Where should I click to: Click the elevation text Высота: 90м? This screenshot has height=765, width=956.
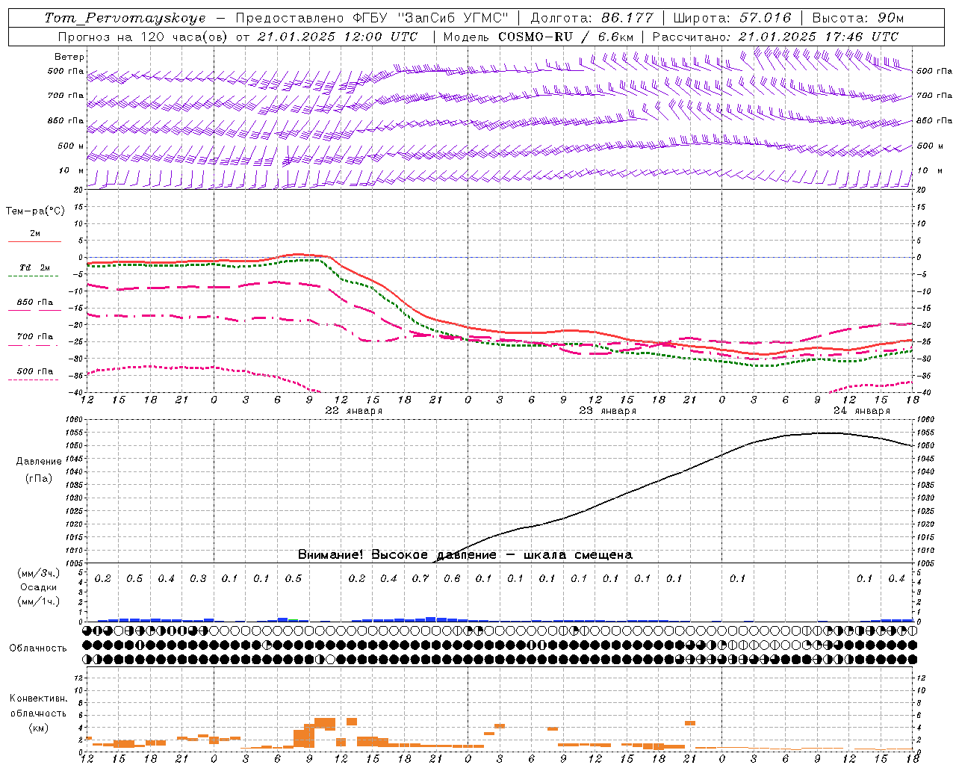click(857, 18)
